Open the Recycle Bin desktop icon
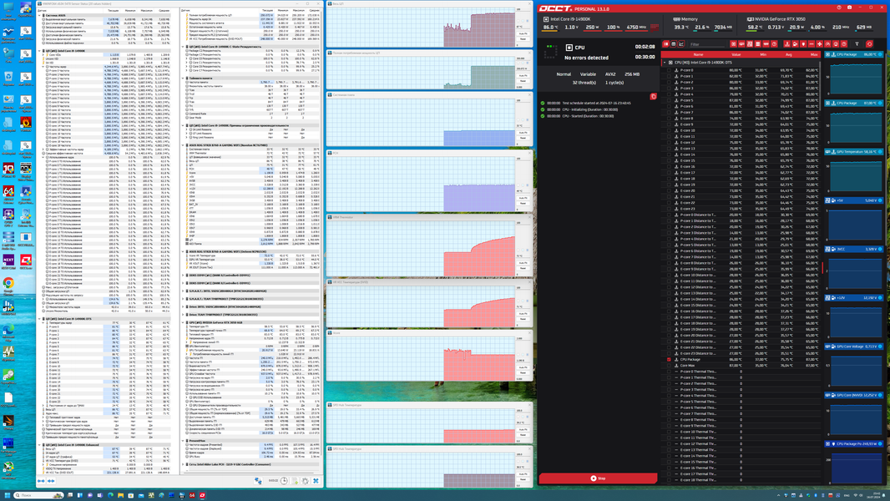The width and height of the screenshot is (890, 501). (x=8, y=77)
